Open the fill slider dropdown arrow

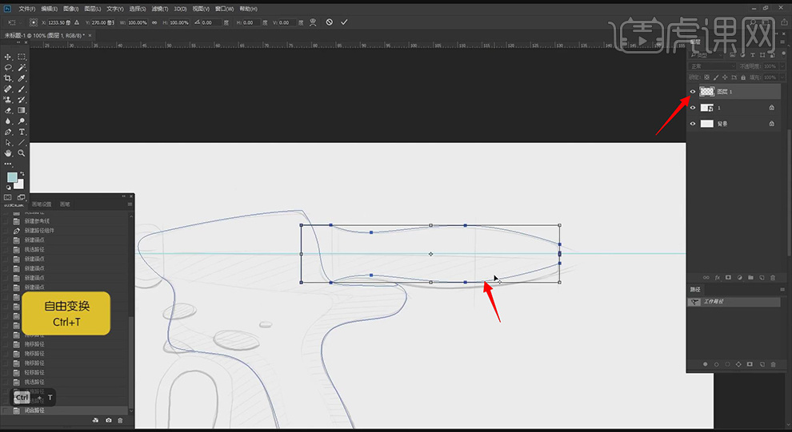point(782,77)
